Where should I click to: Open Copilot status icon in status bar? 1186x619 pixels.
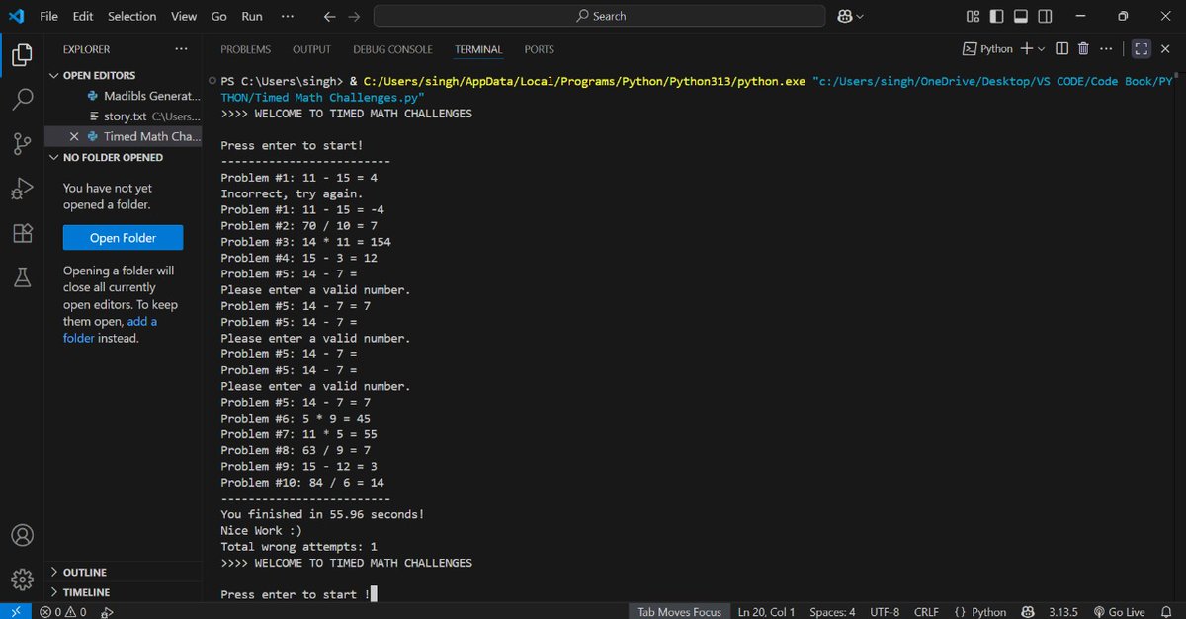1027,612
